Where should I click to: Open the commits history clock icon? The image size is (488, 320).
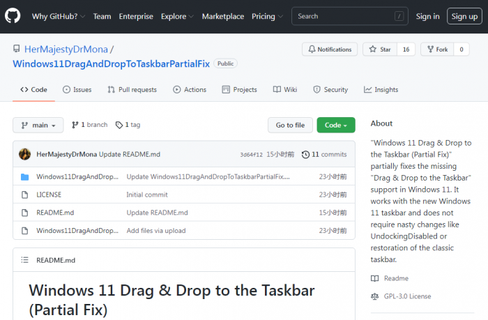pyautogui.click(x=305, y=154)
